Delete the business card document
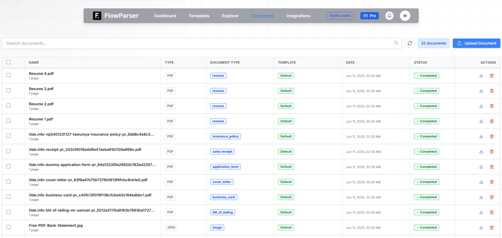Image resolution: width=502 pixels, height=238 pixels. [492, 197]
